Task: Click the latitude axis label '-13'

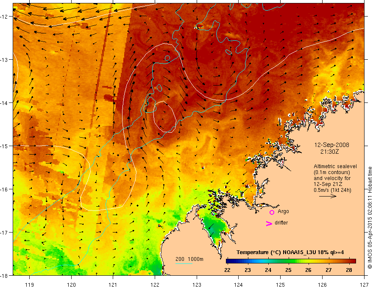Action: click(5, 60)
